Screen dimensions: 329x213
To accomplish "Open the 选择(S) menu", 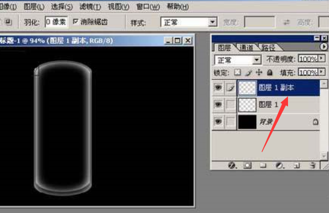I will [62, 6].
